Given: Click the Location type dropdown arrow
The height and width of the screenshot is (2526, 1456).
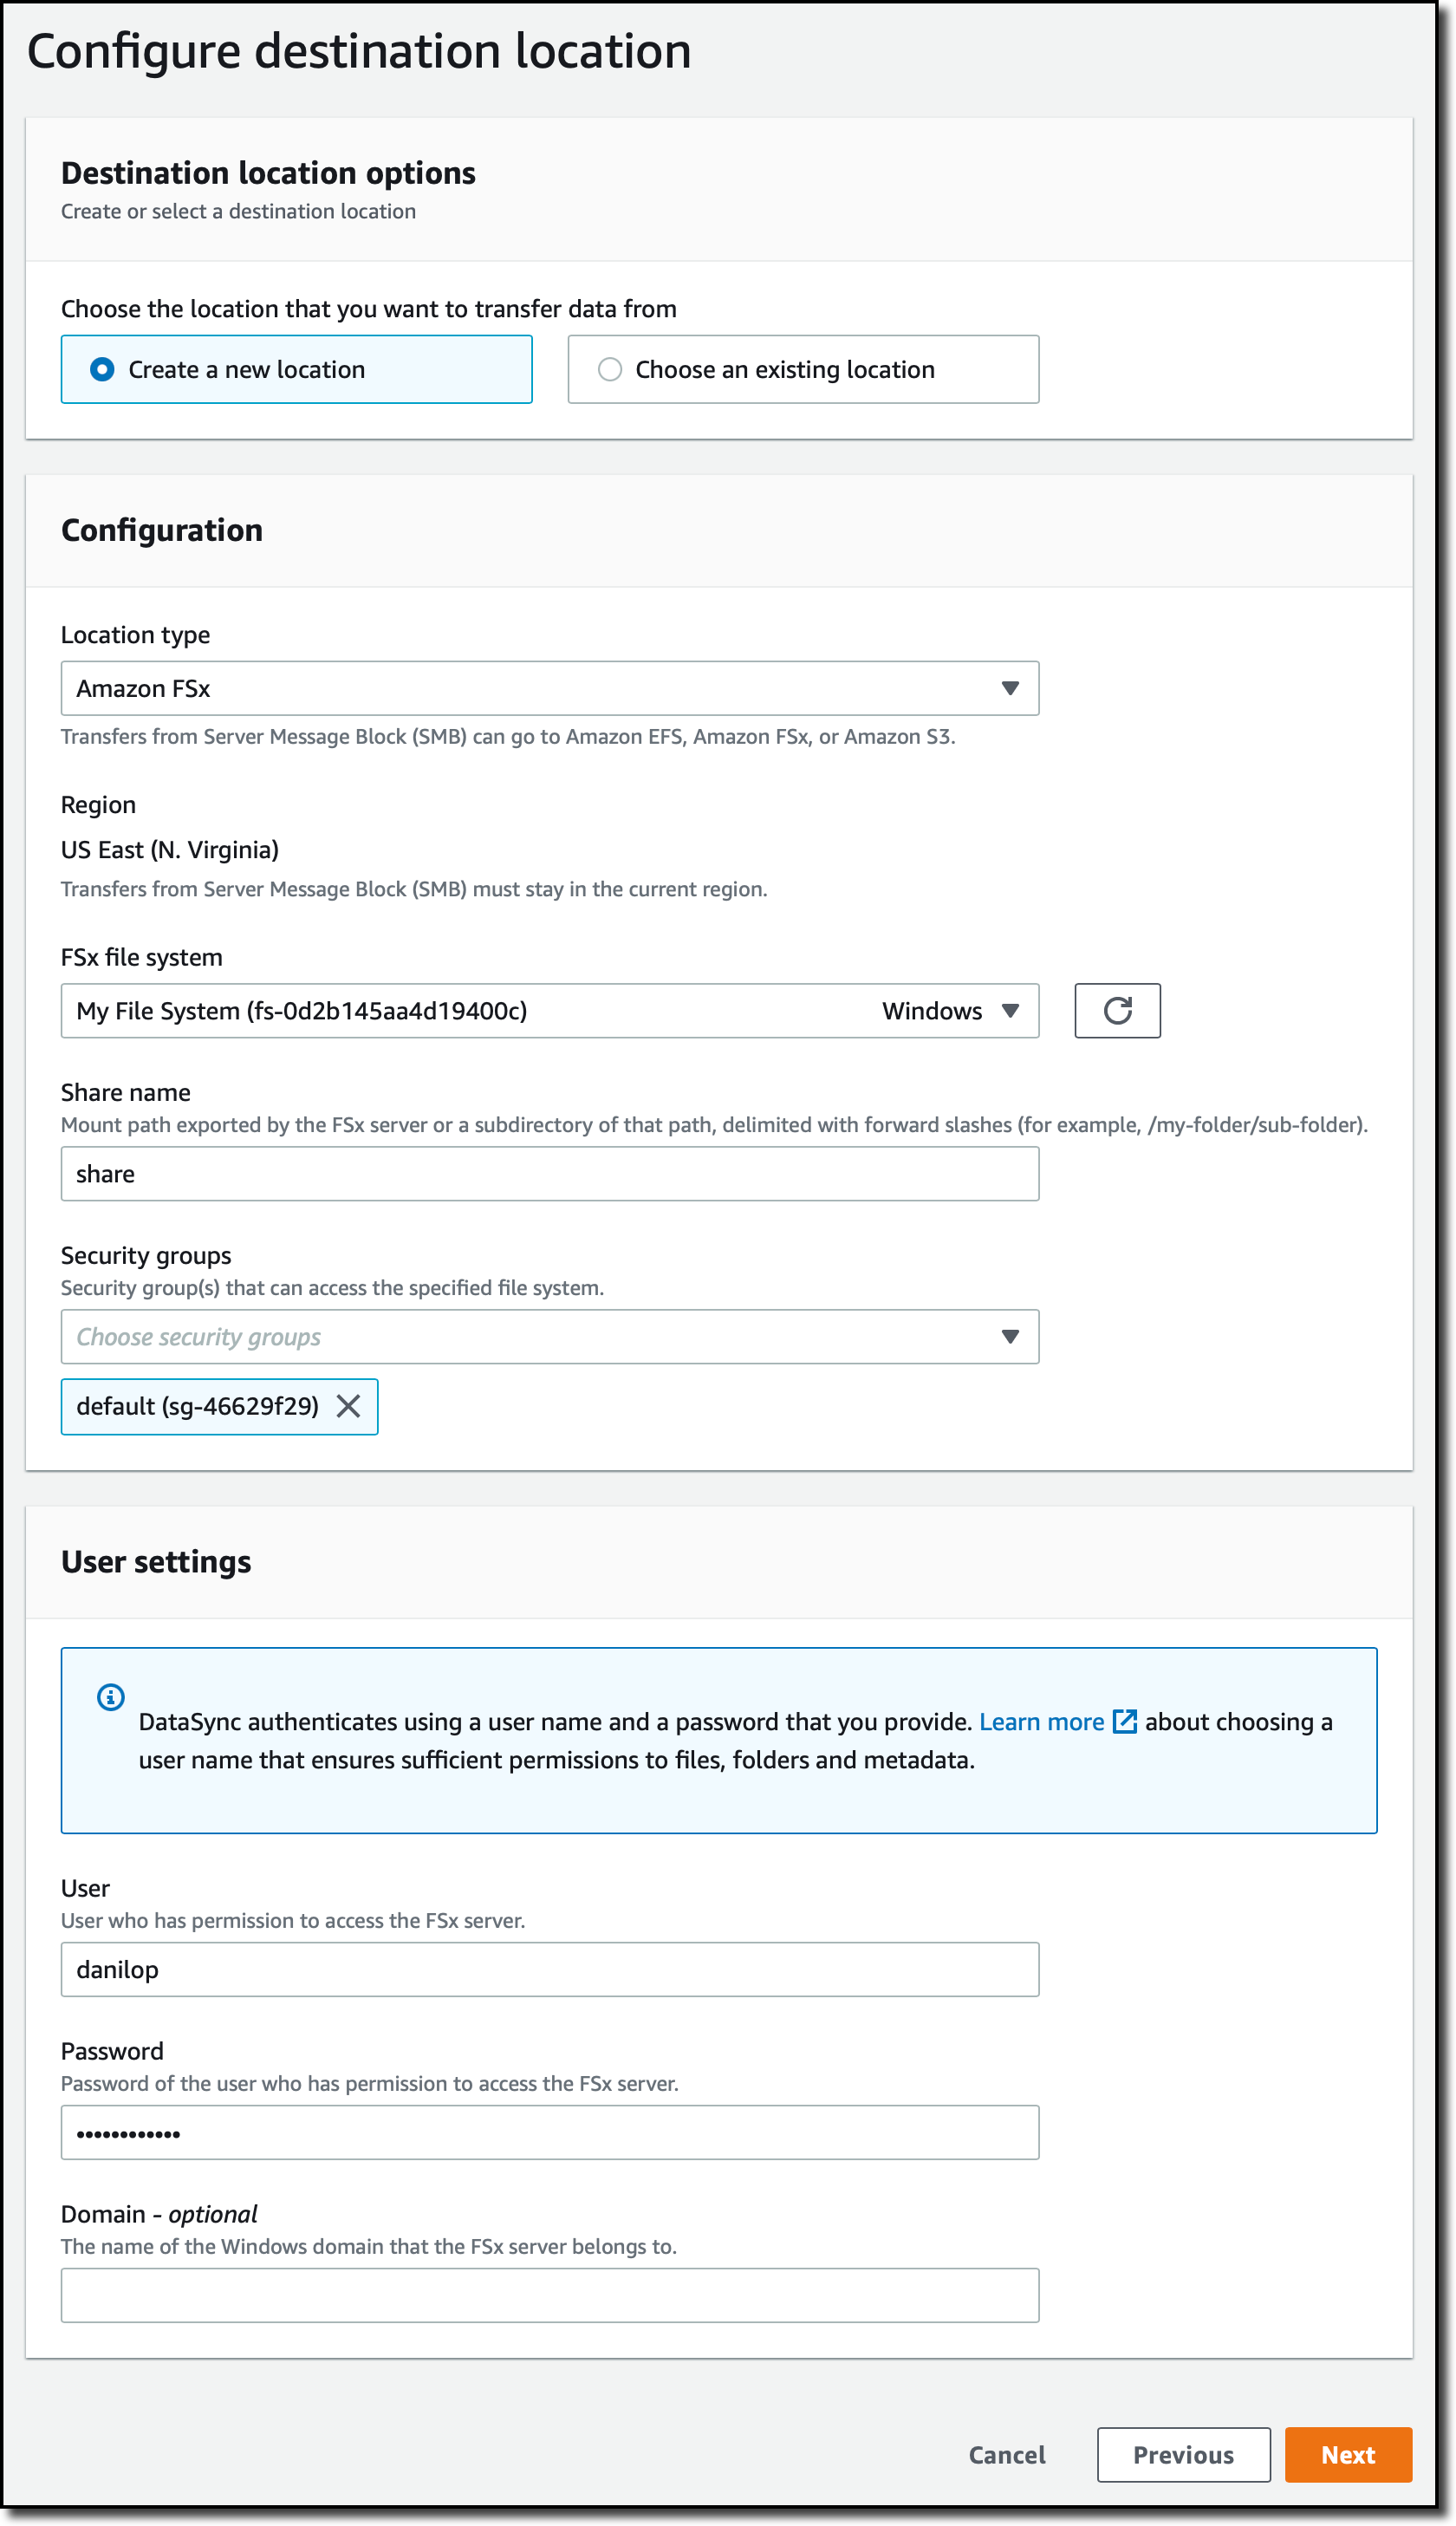Looking at the screenshot, I should tap(1010, 688).
